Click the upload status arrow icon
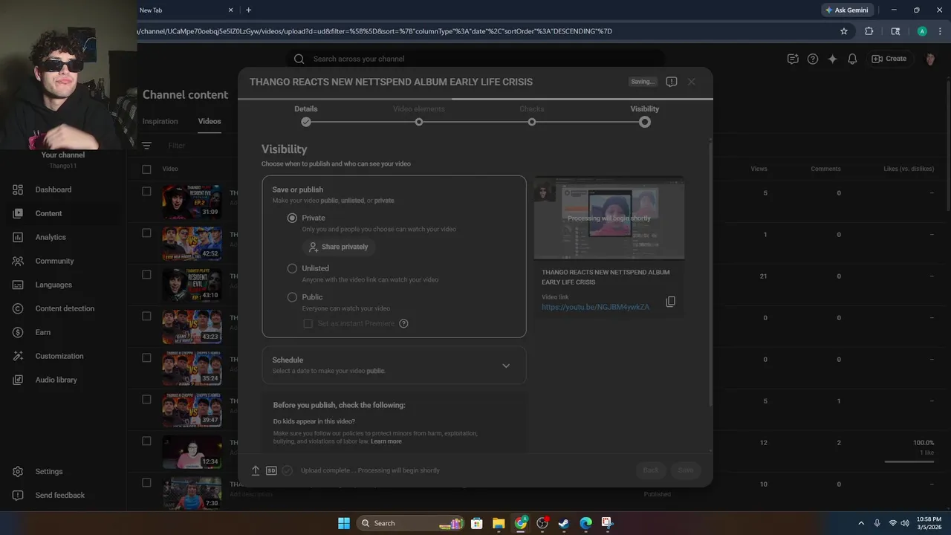 coord(256,470)
